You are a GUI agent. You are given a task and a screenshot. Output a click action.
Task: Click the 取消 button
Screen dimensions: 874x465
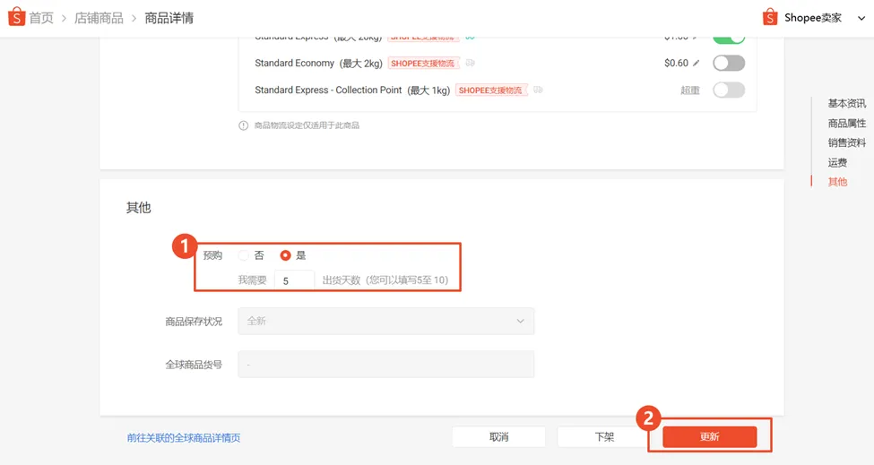click(x=499, y=436)
